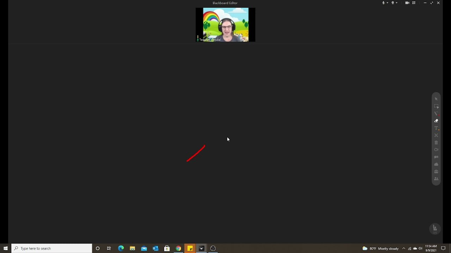Screen dimensions: 451x253
Task: Minimize the Blackboard Editor window
Action: pyautogui.click(x=425, y=3)
